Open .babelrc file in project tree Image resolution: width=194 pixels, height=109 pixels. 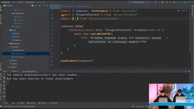pyautogui.click(x=12, y=67)
